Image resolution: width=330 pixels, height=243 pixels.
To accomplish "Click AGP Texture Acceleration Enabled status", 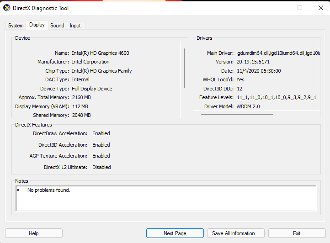I will [x=101, y=156].
